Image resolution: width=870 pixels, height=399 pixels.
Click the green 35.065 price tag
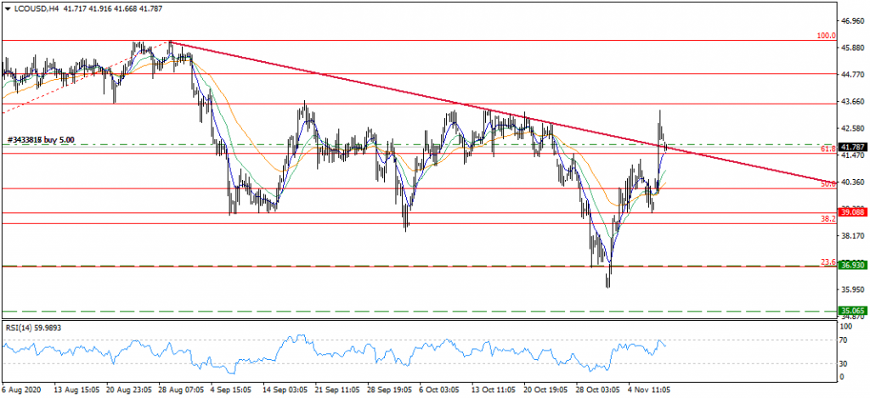pyautogui.click(x=851, y=311)
